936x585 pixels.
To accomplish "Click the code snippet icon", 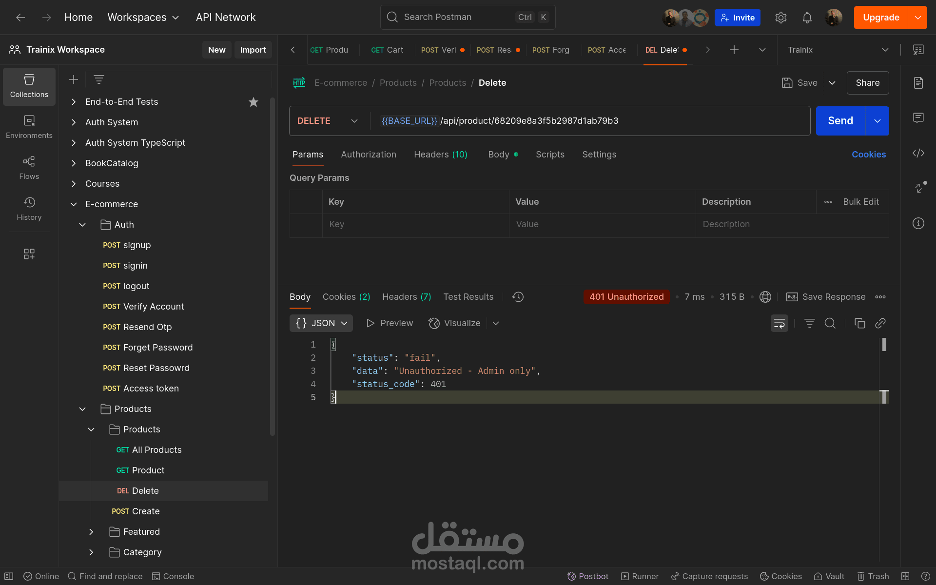I will (918, 153).
